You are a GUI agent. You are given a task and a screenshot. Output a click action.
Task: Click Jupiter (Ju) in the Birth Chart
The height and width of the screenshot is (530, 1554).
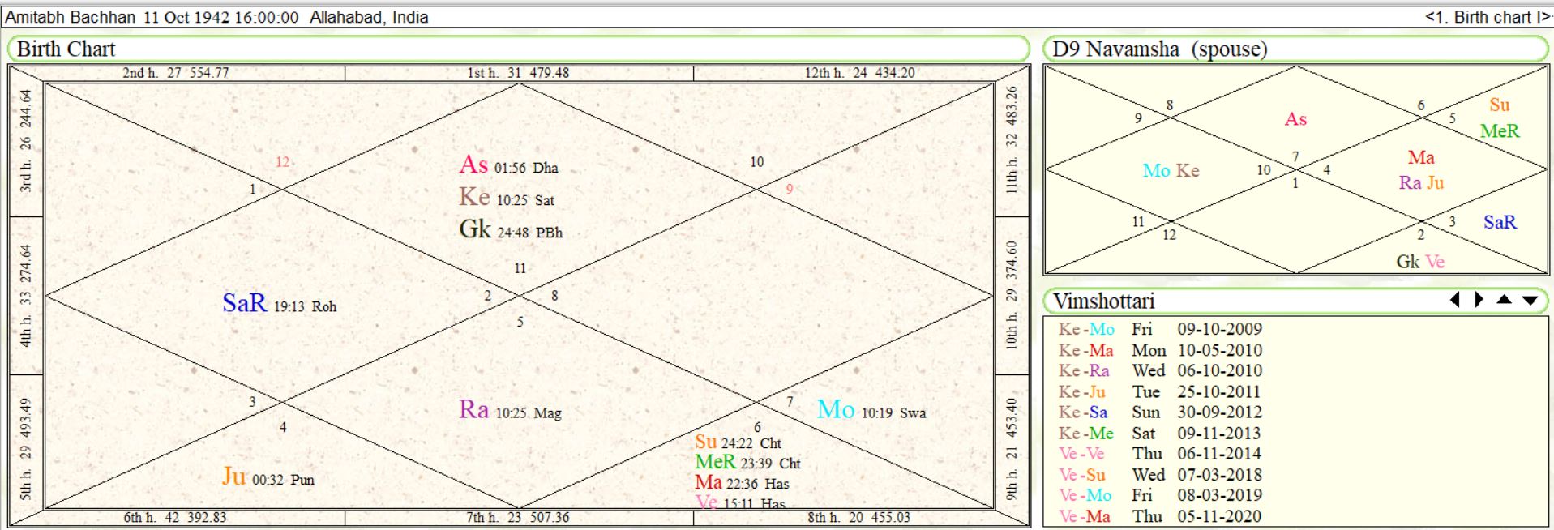pos(234,477)
